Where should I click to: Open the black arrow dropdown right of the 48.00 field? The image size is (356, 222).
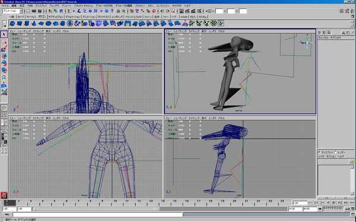point(320,209)
